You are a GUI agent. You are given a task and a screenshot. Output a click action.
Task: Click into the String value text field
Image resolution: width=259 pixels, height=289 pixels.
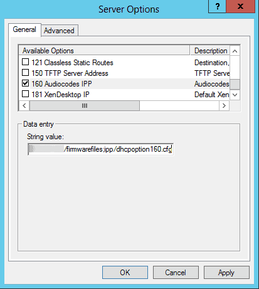coord(100,149)
